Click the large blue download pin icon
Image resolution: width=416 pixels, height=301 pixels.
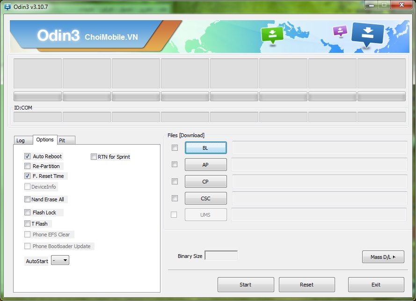click(368, 35)
